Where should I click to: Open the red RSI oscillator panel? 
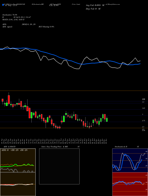(130, 184)
